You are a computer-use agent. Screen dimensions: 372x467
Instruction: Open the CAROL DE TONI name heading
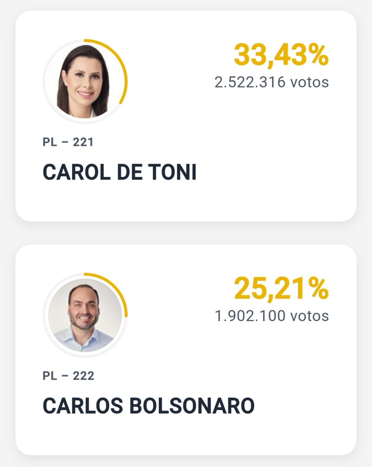pyautogui.click(x=119, y=173)
